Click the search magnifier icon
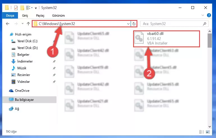 pyautogui.click(x=204, y=24)
